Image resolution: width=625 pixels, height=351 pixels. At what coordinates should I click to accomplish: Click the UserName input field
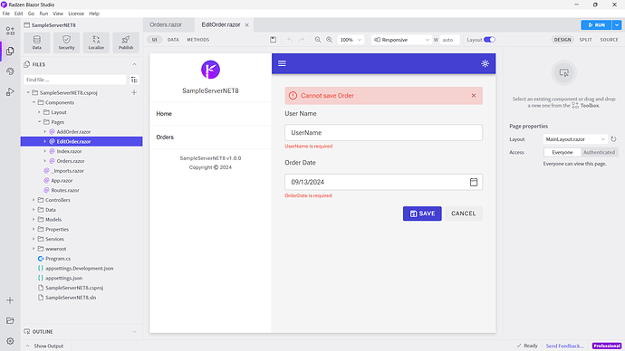click(x=383, y=132)
